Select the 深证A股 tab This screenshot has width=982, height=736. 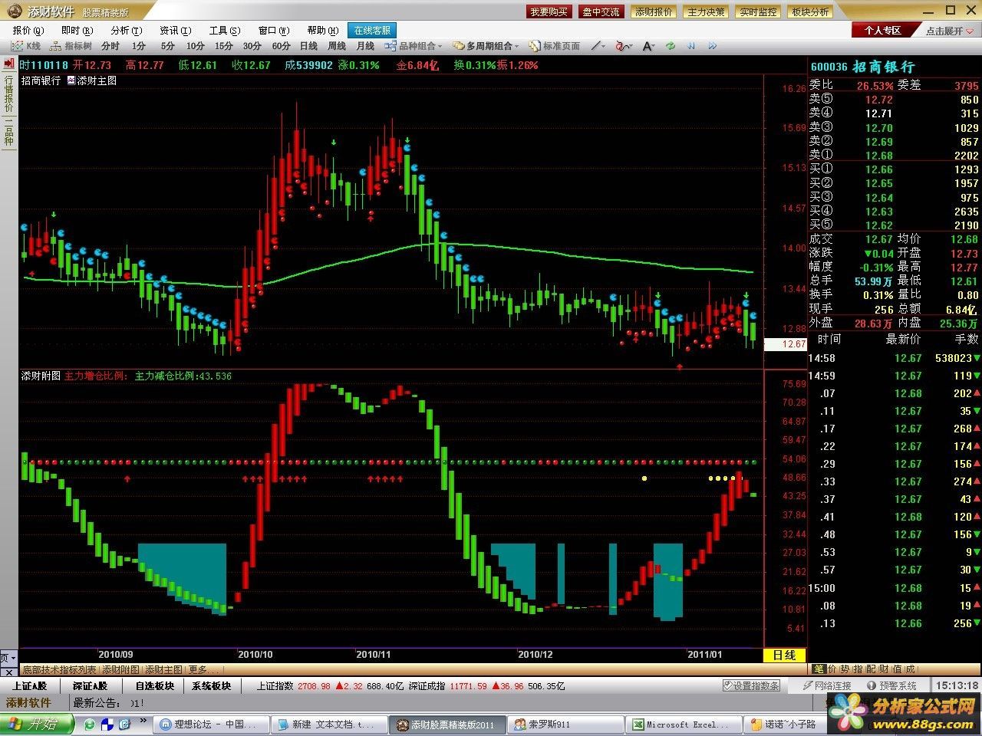(x=91, y=685)
